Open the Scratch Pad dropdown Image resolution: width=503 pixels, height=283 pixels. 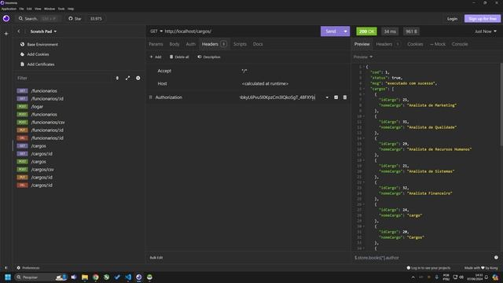pyautogui.click(x=43, y=31)
